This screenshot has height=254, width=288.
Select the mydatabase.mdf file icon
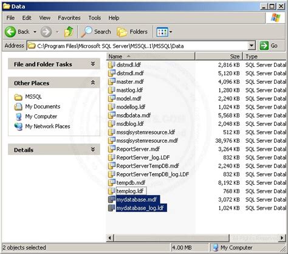[x=112, y=199]
